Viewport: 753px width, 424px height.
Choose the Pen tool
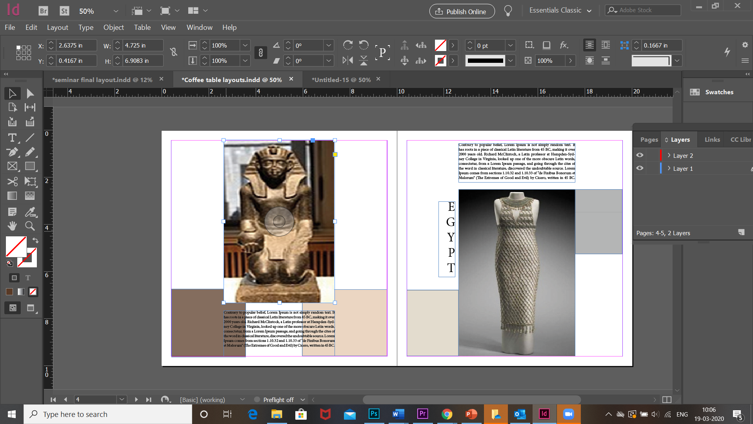click(12, 152)
